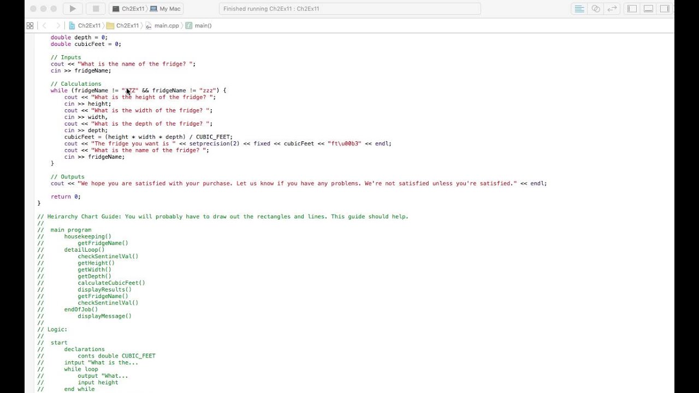Click "end while" comment line

coord(79,389)
